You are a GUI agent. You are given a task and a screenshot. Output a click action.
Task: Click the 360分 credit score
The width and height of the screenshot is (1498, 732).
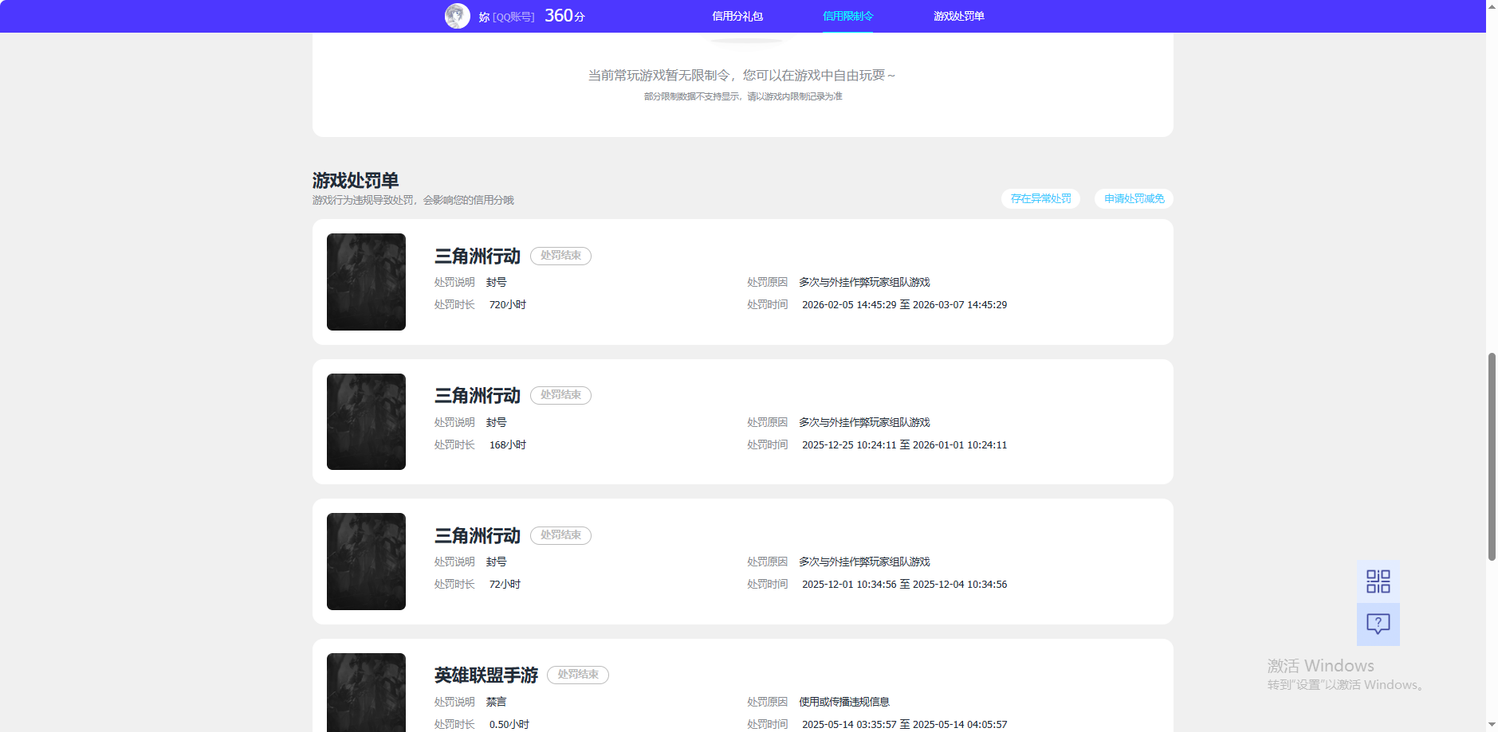[564, 16]
